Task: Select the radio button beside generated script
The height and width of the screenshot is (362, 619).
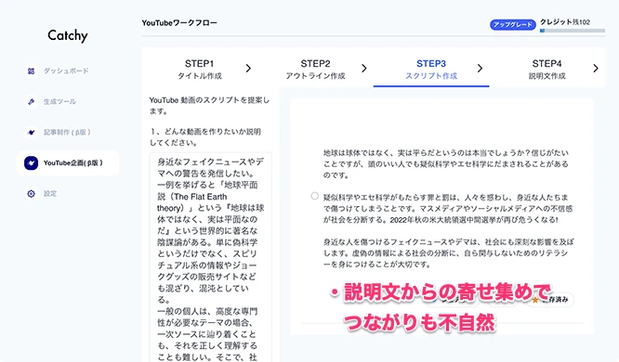Action: [x=315, y=196]
